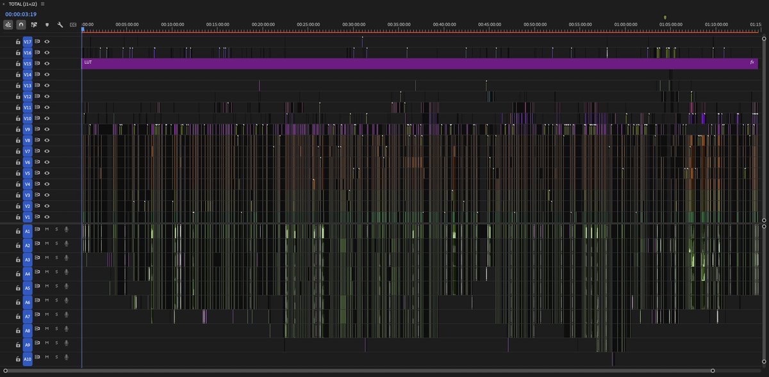Lock track V9 with padlock icon
This screenshot has height=377, width=769.
[18, 129]
